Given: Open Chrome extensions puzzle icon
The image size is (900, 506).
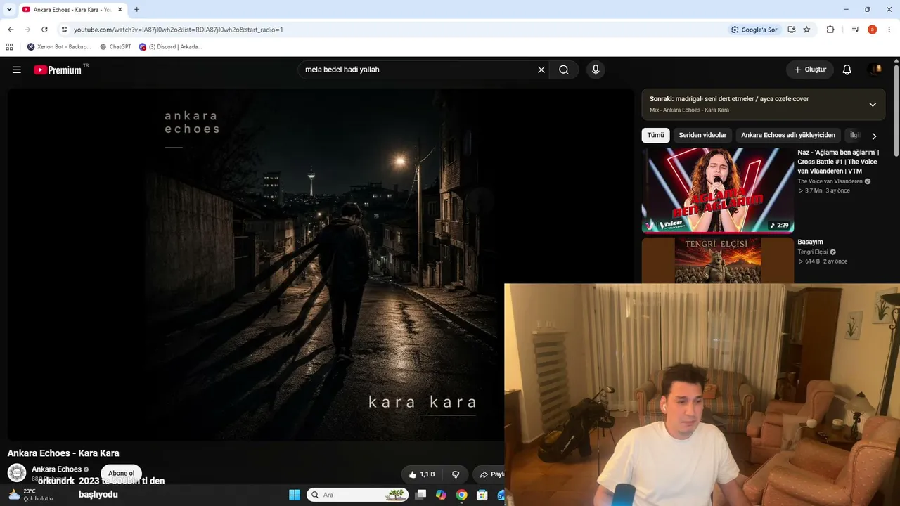Looking at the screenshot, I should pyautogui.click(x=830, y=30).
